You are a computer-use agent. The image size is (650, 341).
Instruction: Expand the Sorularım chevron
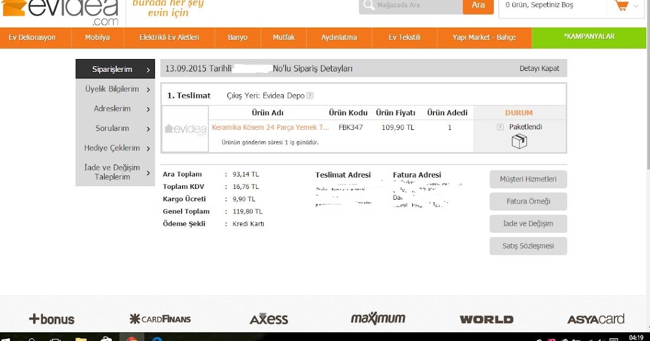148,129
